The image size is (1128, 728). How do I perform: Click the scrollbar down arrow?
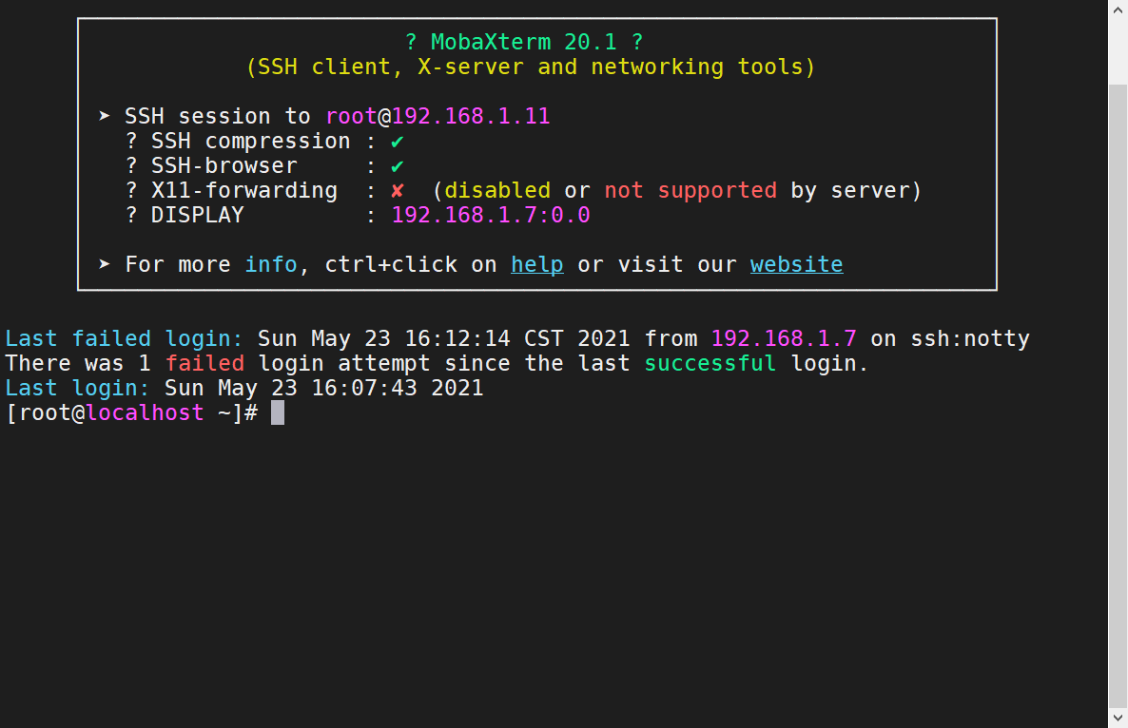click(1118, 718)
